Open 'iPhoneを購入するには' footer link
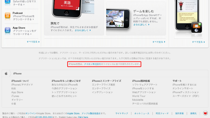Screen dimensions: 210x118 [x=185, y=85]
